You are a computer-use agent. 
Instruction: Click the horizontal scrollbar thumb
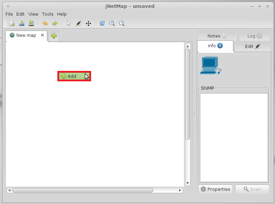[x=83, y=190]
